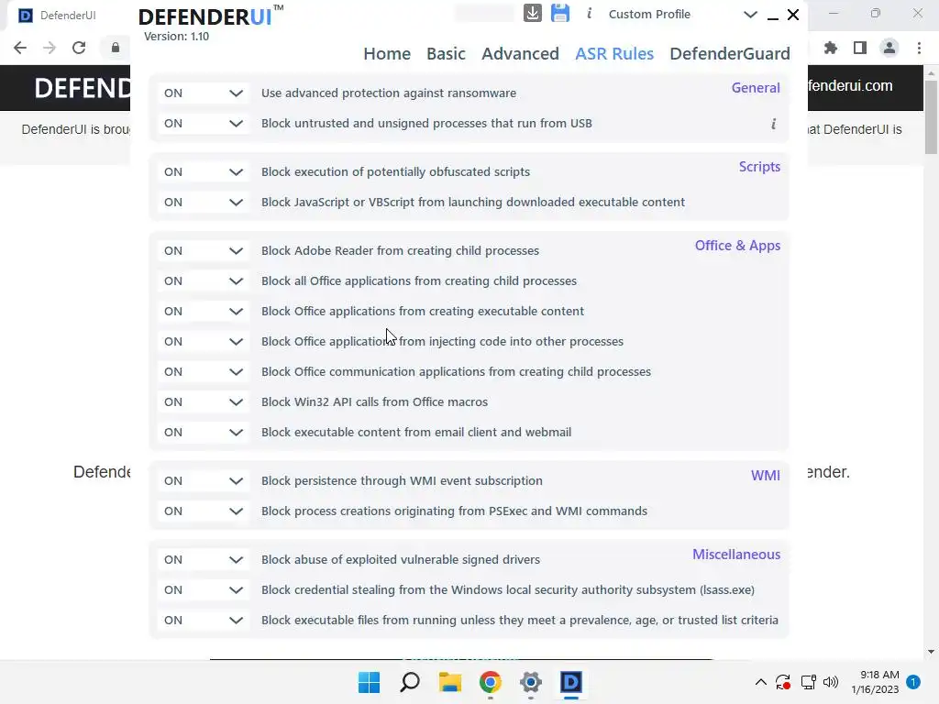Open lsass.exe credential stealing rule dropdown

pos(203,589)
